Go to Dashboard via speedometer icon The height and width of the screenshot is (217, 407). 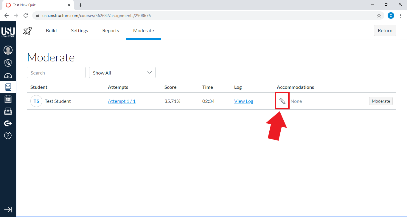click(x=8, y=76)
